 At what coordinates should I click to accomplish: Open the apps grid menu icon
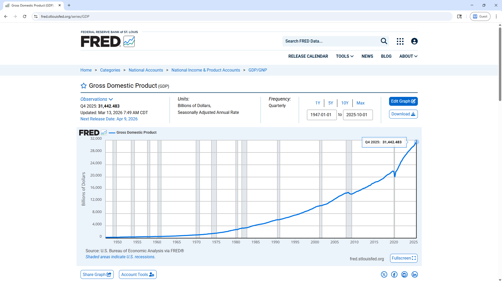tap(400, 41)
